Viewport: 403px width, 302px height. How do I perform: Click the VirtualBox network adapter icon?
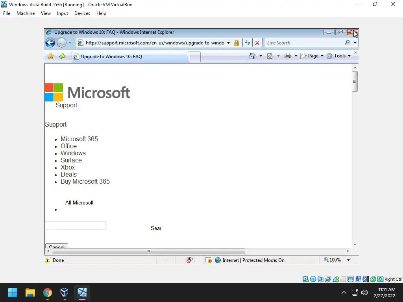click(x=328, y=279)
